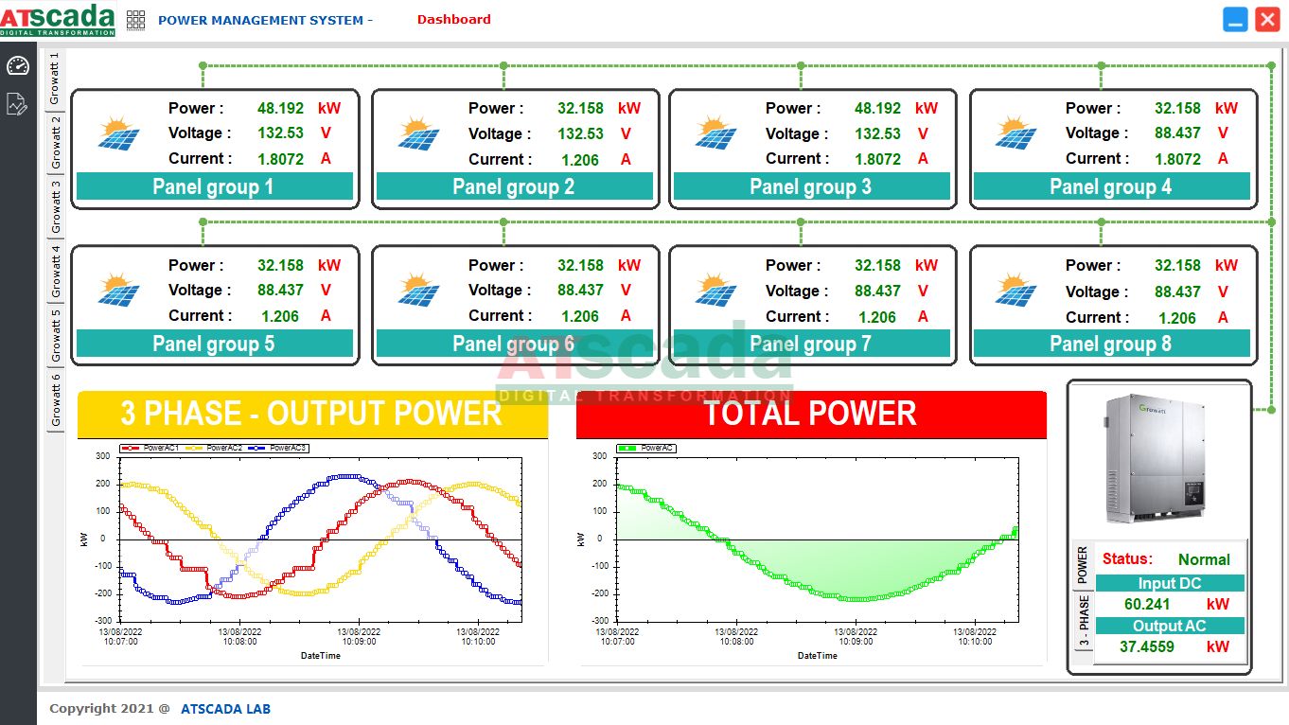Click the solar panel icon on Panel group 8
This screenshot has height=725, width=1289.
1018,292
